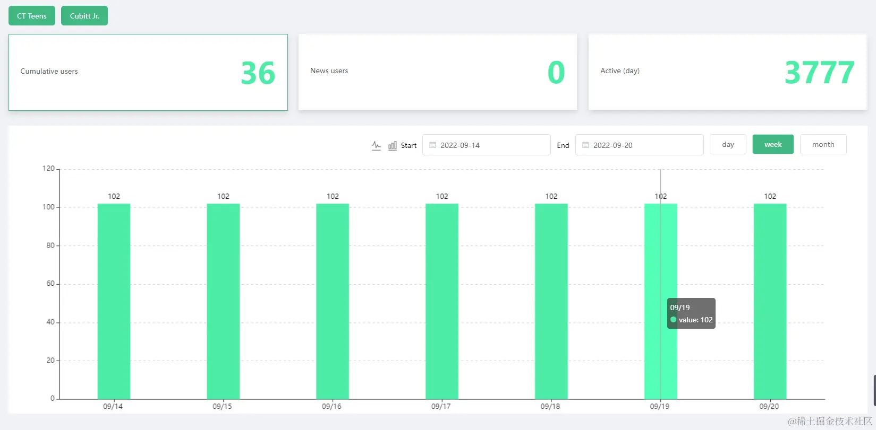Select the month range option
Viewport: 876px width, 430px height.
[x=823, y=144]
